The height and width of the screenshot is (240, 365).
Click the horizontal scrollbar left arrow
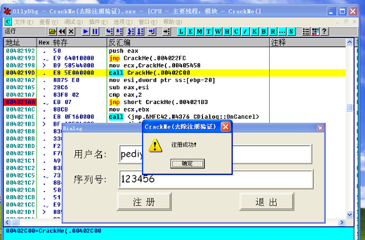click(x=7, y=222)
